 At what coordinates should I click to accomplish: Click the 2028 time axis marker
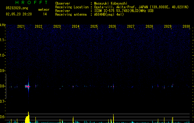(x=149, y=26)
